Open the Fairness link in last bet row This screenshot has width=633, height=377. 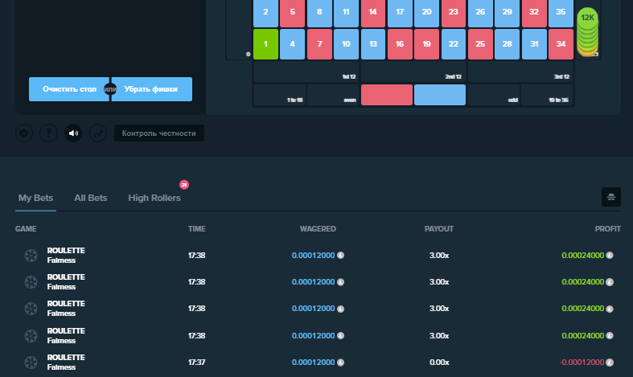(61, 367)
